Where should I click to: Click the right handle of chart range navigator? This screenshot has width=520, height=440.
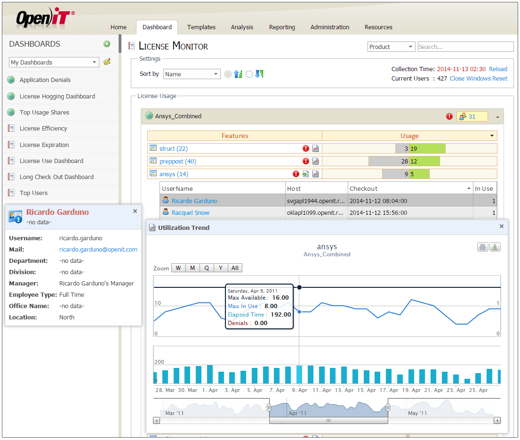[388, 407]
